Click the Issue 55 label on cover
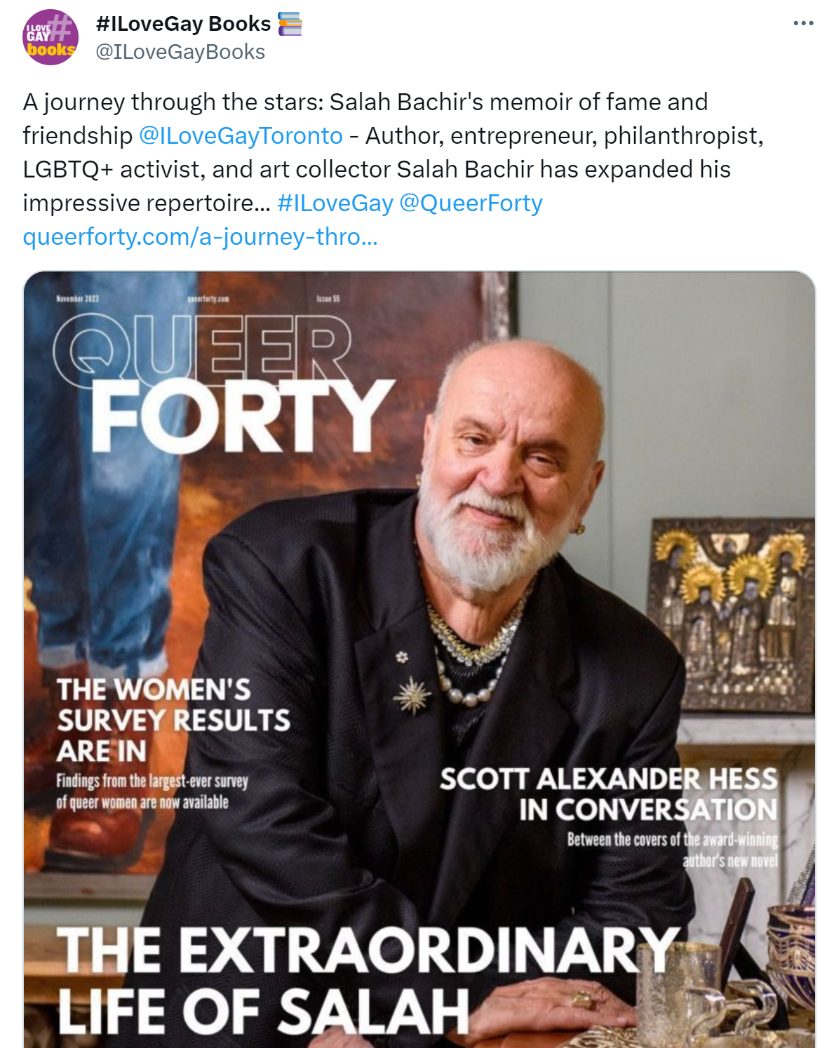Screen dimensions: 834x1048 pos(328,299)
